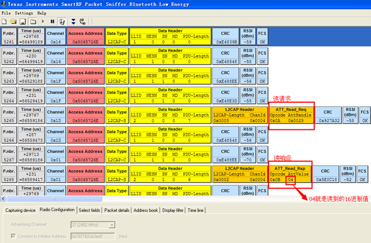
Task: Open the Packet details tab
Action: (117, 210)
